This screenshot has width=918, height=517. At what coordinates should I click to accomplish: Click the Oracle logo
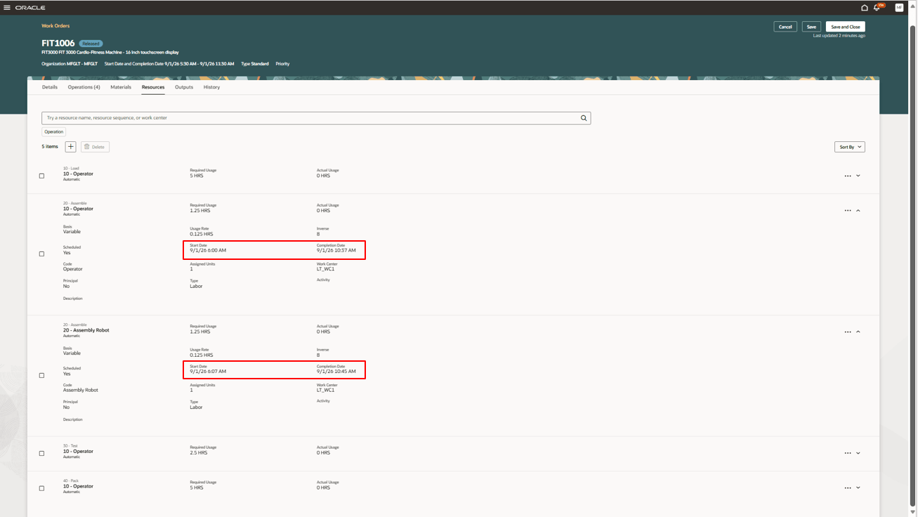click(x=30, y=8)
